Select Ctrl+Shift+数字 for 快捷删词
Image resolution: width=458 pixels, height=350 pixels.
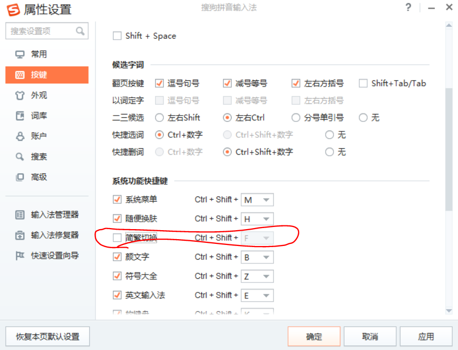pos(227,152)
